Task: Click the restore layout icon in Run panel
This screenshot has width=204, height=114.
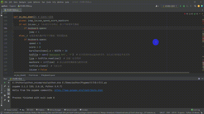Action: pyautogui.click(x=5, y=96)
